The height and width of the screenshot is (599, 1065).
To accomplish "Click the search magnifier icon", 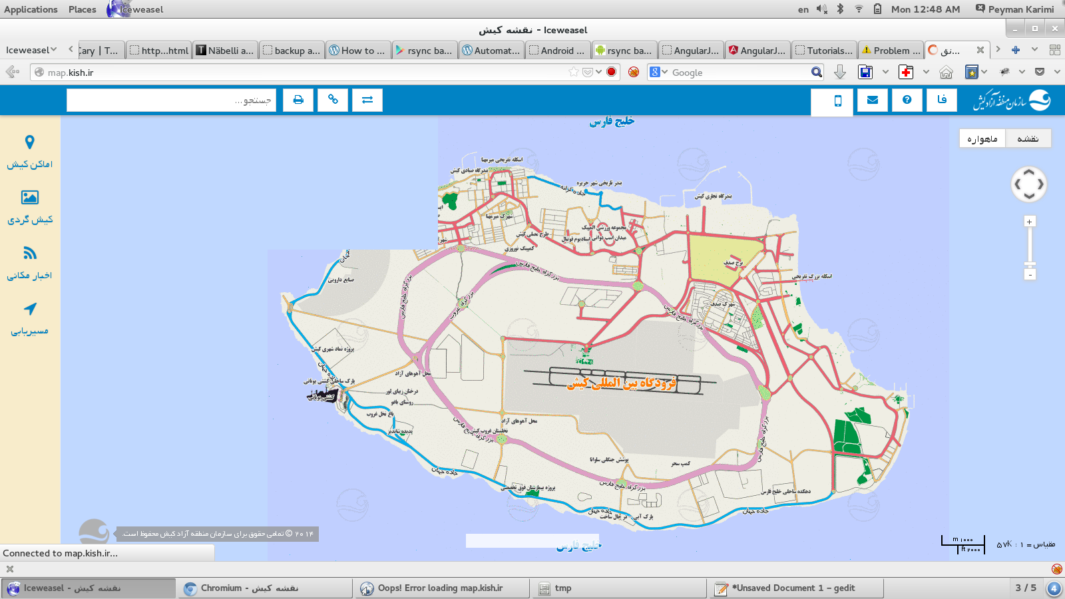I will point(817,73).
